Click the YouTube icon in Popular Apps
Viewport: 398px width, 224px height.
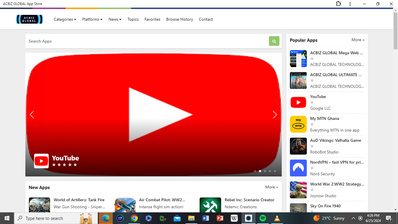(298, 102)
